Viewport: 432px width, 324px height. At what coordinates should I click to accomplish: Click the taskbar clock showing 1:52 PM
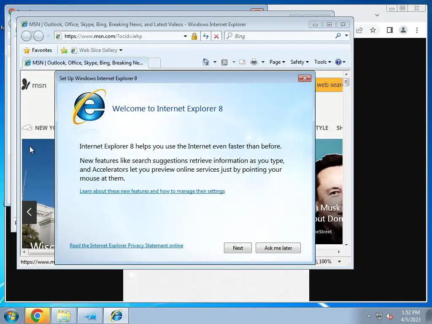coord(410,316)
